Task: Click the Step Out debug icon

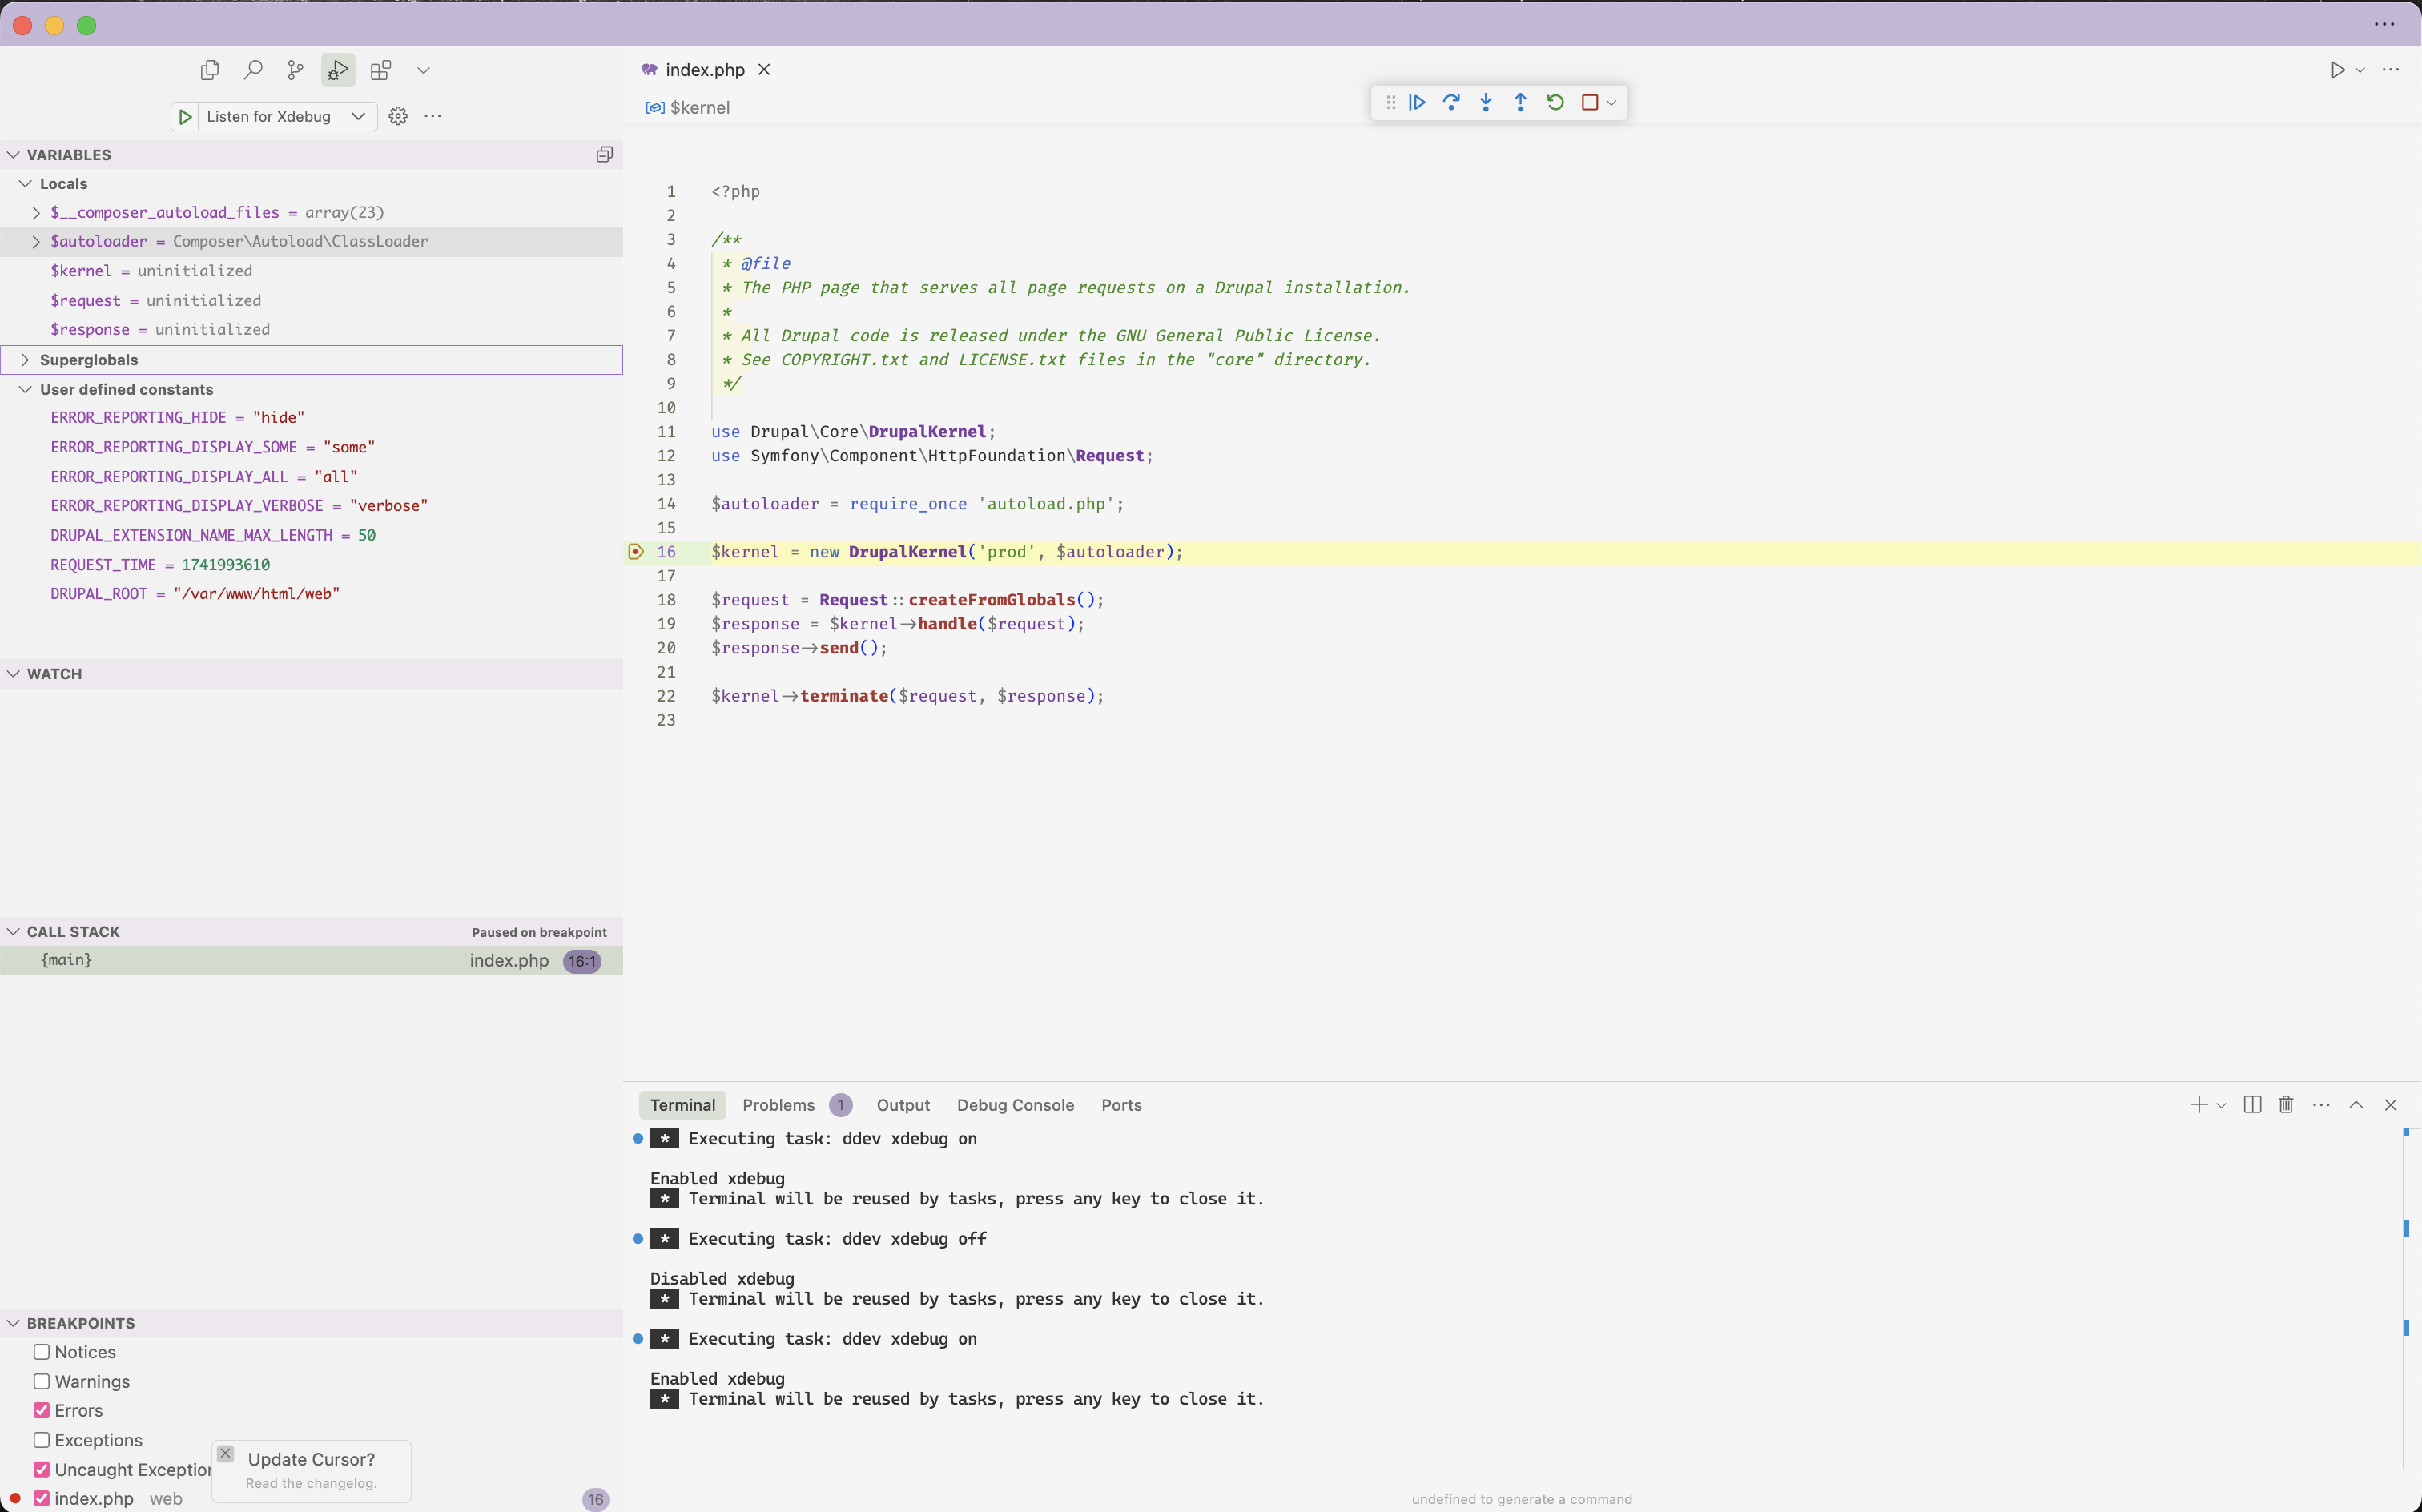Action: [x=1520, y=102]
